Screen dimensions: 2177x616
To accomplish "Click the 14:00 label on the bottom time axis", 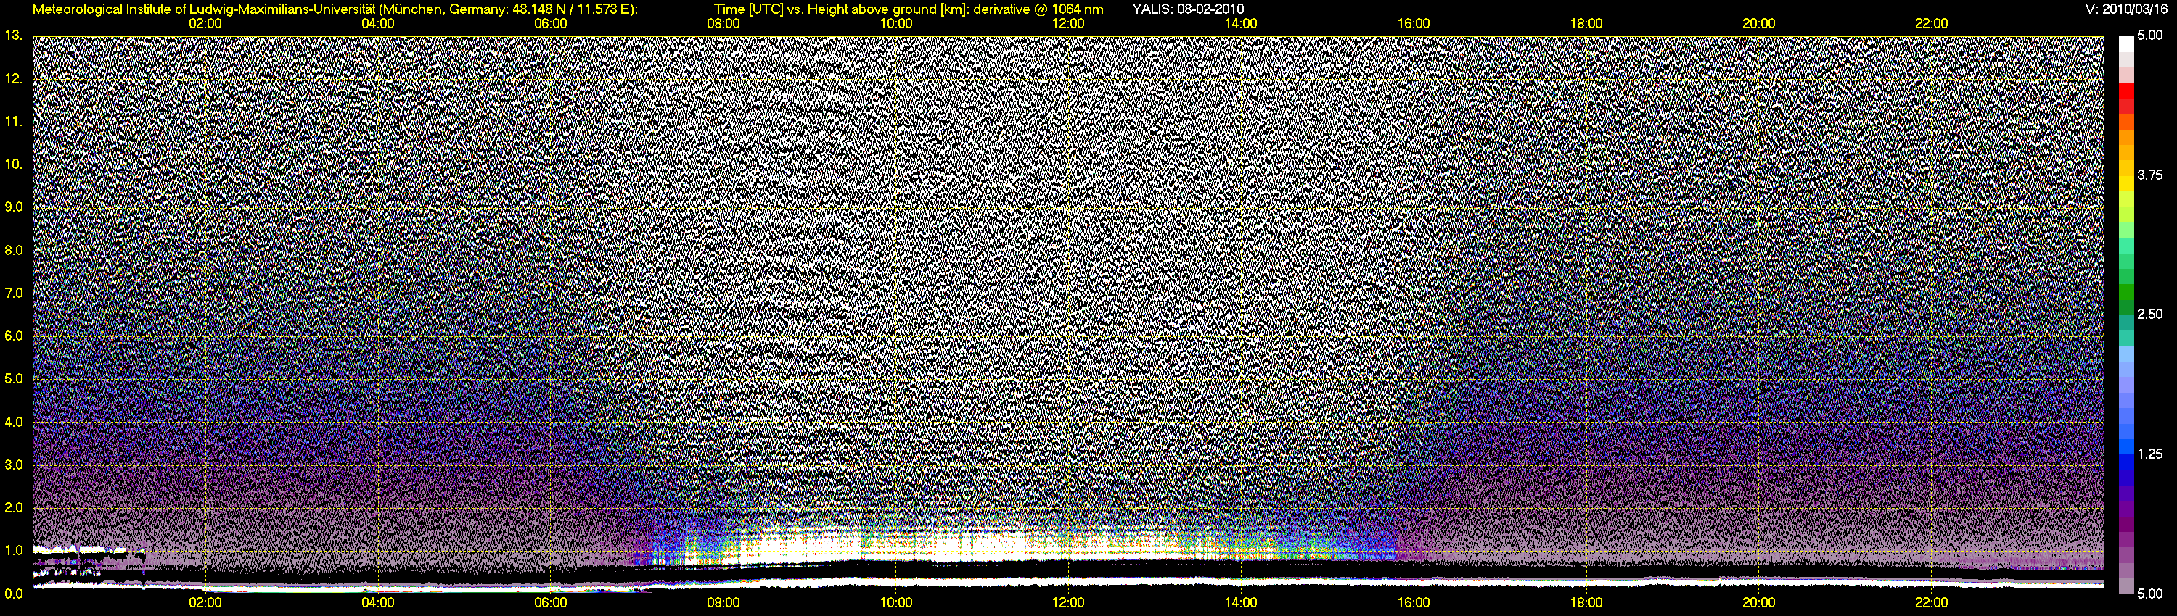I will coord(1241,604).
